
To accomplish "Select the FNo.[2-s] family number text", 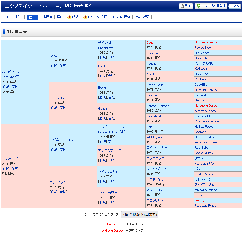I will click(9, 174).
